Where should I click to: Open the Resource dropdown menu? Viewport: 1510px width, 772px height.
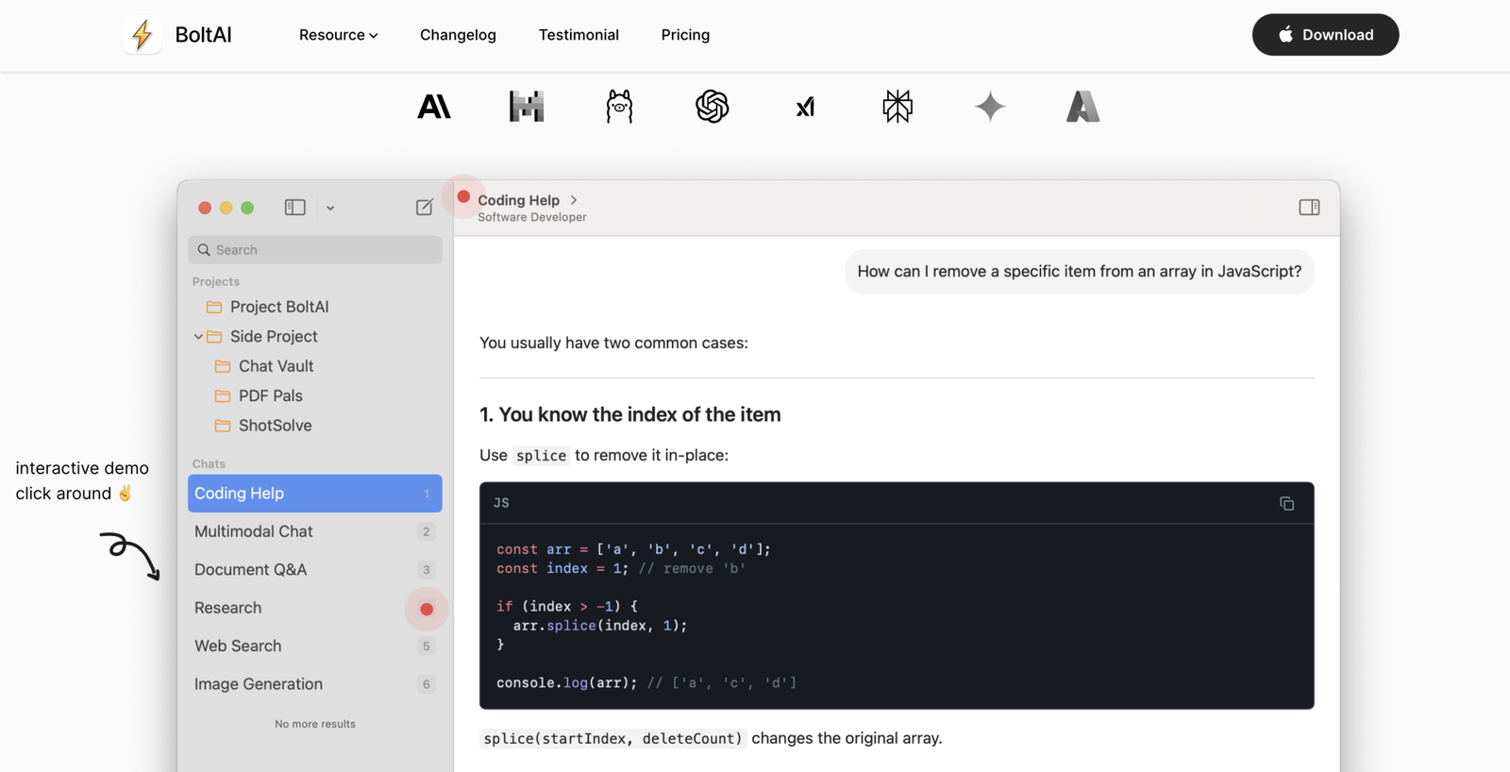pos(338,35)
